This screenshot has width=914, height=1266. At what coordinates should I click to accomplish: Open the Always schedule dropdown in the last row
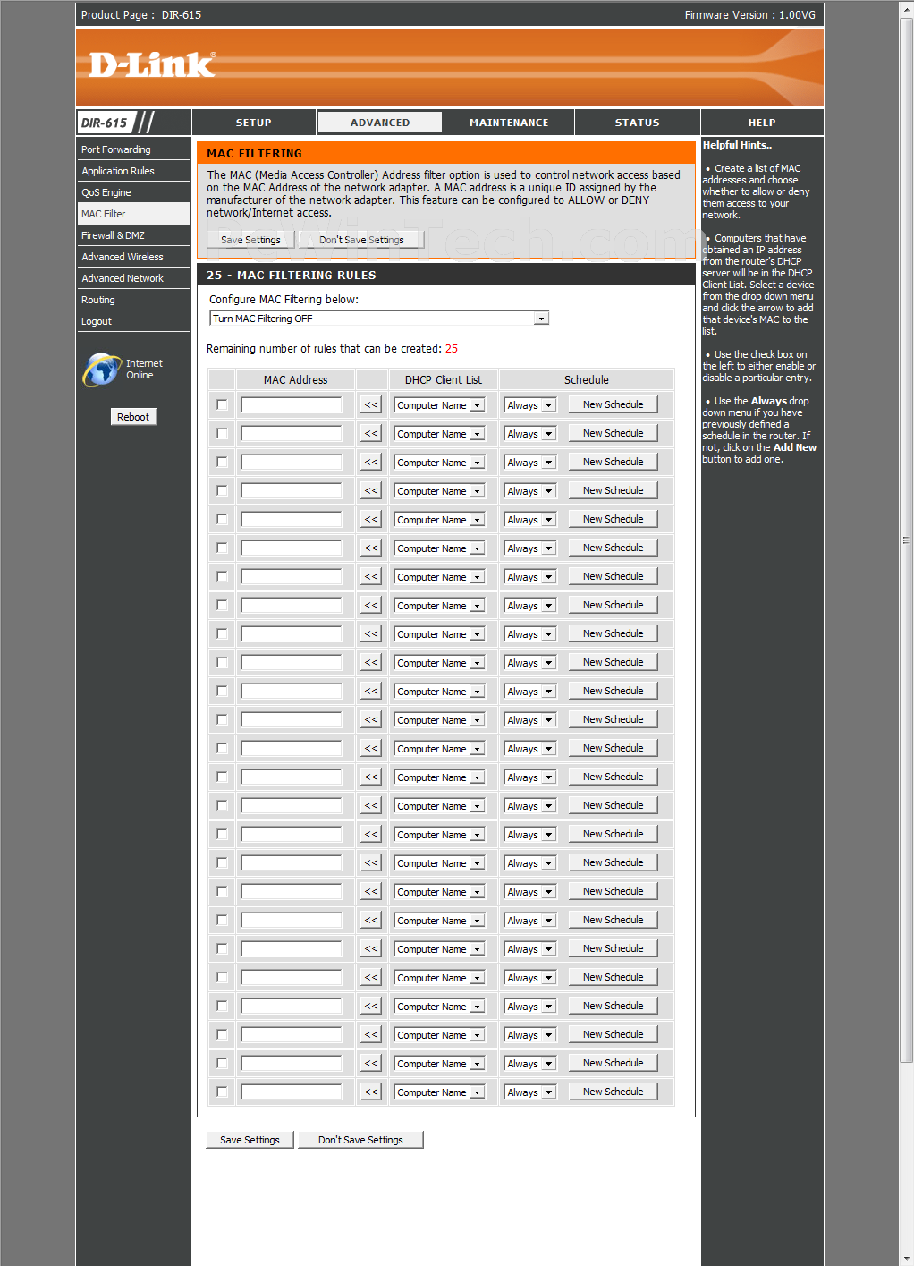pyautogui.click(x=529, y=1092)
